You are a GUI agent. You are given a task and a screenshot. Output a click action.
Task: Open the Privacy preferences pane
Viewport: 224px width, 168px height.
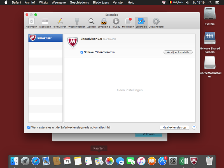[116, 23]
